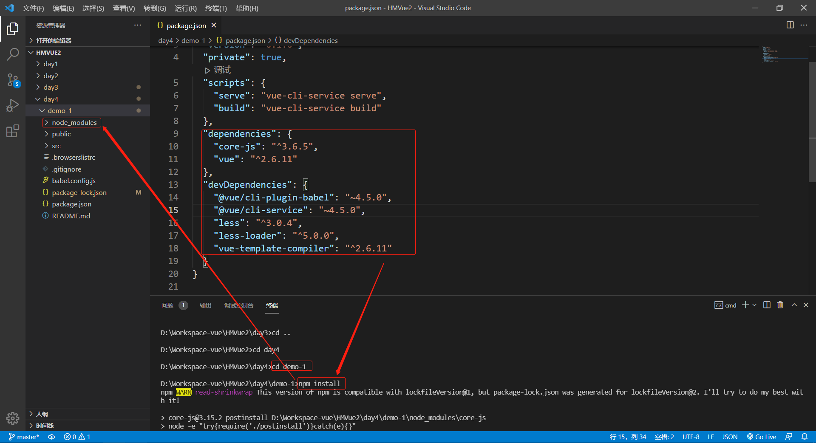Open the Explorer view in activity bar
The image size is (816, 443).
coord(13,29)
